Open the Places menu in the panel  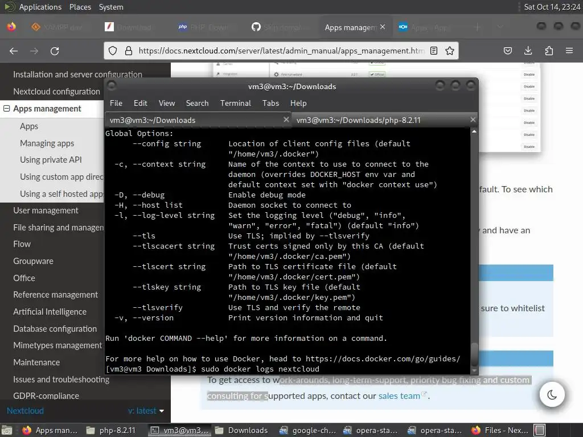[x=80, y=7]
